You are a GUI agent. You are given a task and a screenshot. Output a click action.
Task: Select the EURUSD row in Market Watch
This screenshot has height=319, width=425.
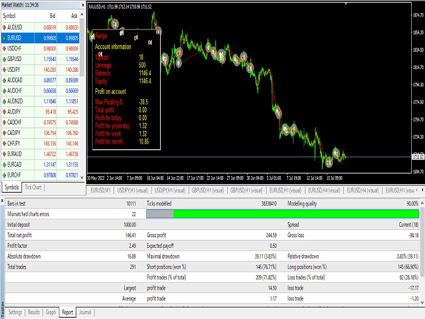[40, 38]
